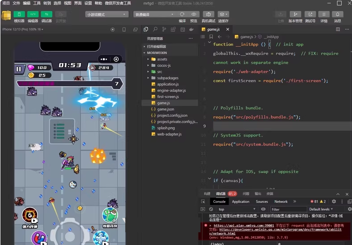The width and height of the screenshot is (352, 245).
Task: Click the split editor icon
Action: coord(338,29)
